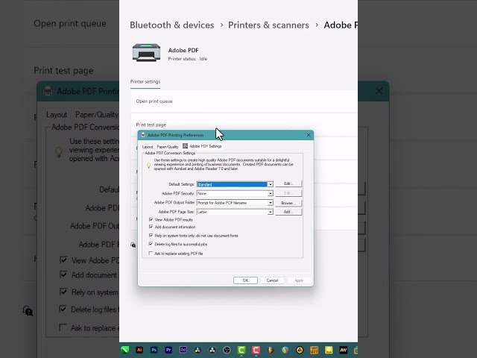Open Adobe Illustrator from the taskbar
Viewport: 477px width, 358px height.
(139, 350)
